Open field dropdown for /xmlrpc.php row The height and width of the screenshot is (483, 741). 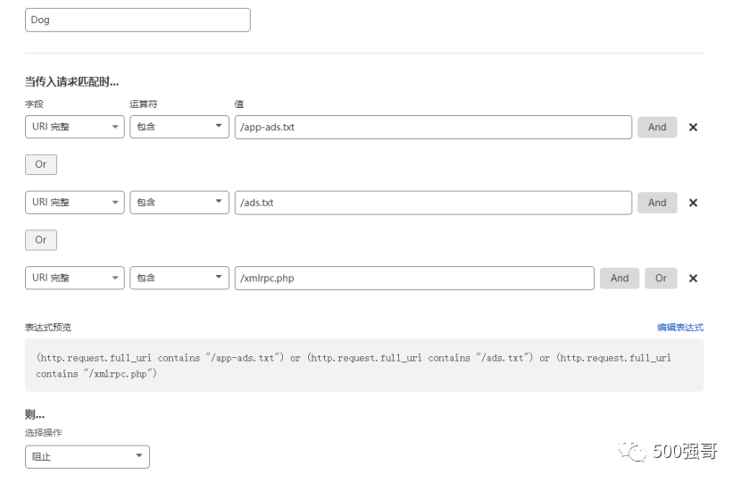[75, 278]
